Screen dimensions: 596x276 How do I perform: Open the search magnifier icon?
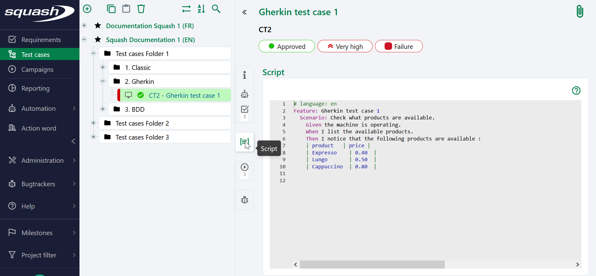216,9
